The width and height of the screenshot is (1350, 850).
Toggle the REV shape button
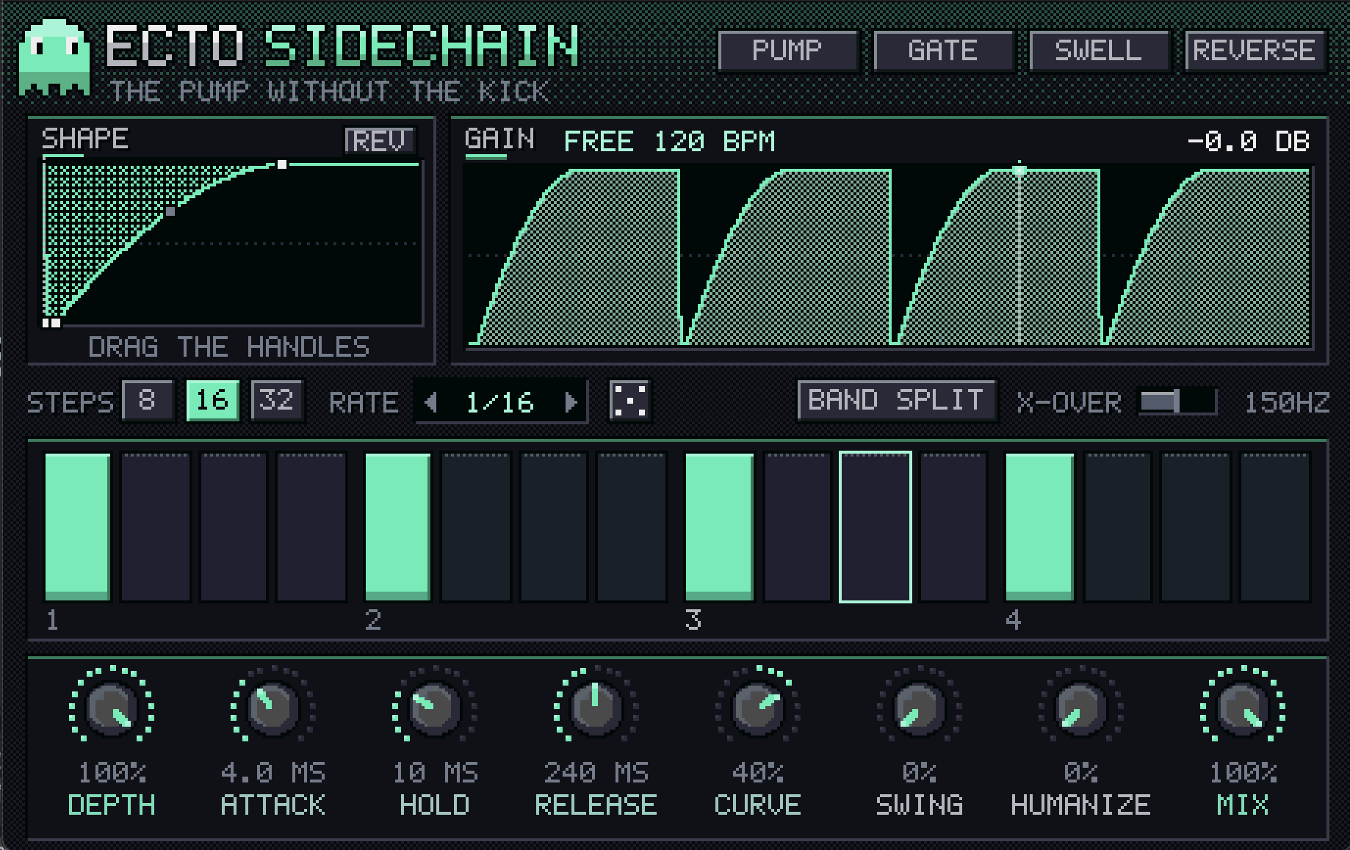tap(380, 140)
